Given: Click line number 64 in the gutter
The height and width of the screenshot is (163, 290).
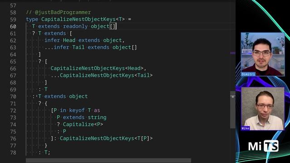Looking at the screenshot, I should pyautogui.click(x=13, y=55).
